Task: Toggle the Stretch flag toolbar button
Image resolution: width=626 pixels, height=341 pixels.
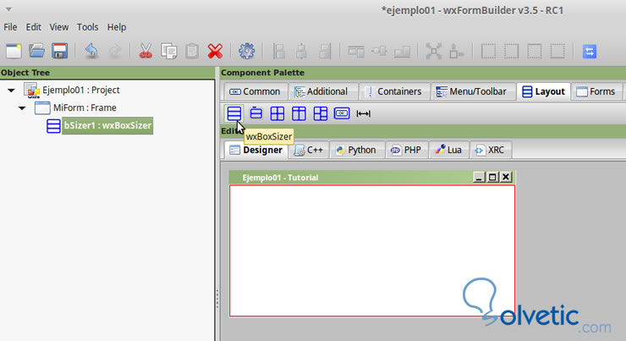Action: coord(456,51)
